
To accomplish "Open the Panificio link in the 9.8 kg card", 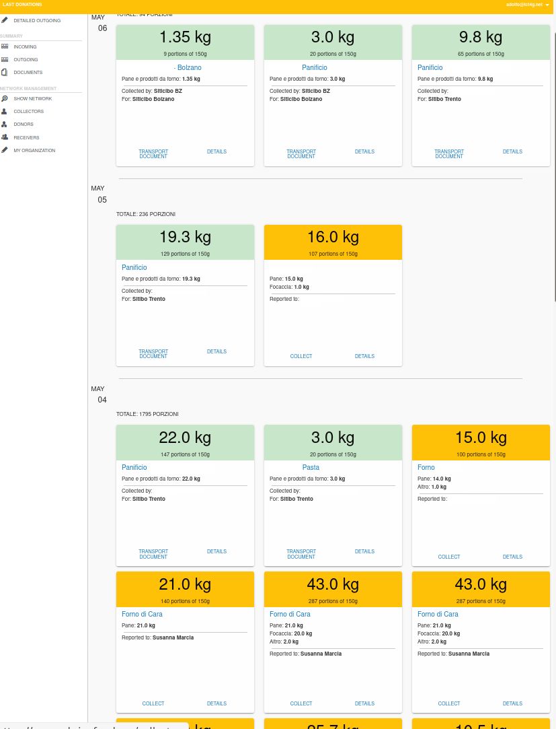I will click(x=430, y=67).
